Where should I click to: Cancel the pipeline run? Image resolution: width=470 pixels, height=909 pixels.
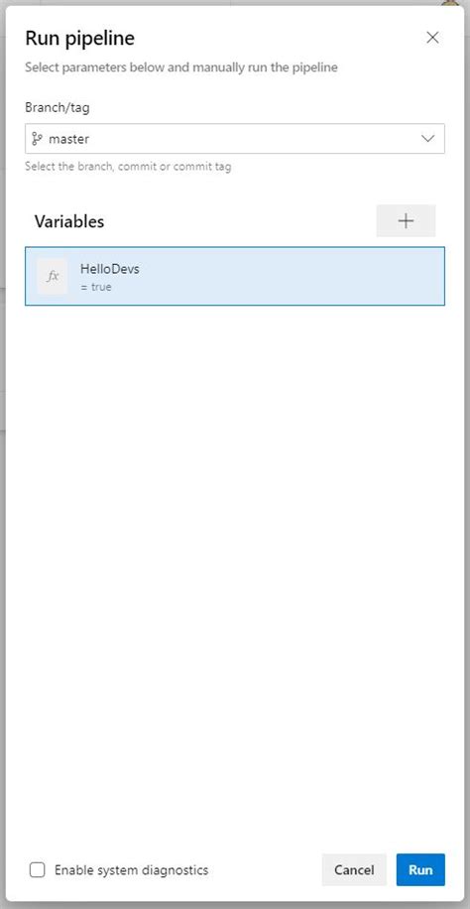pos(354,869)
